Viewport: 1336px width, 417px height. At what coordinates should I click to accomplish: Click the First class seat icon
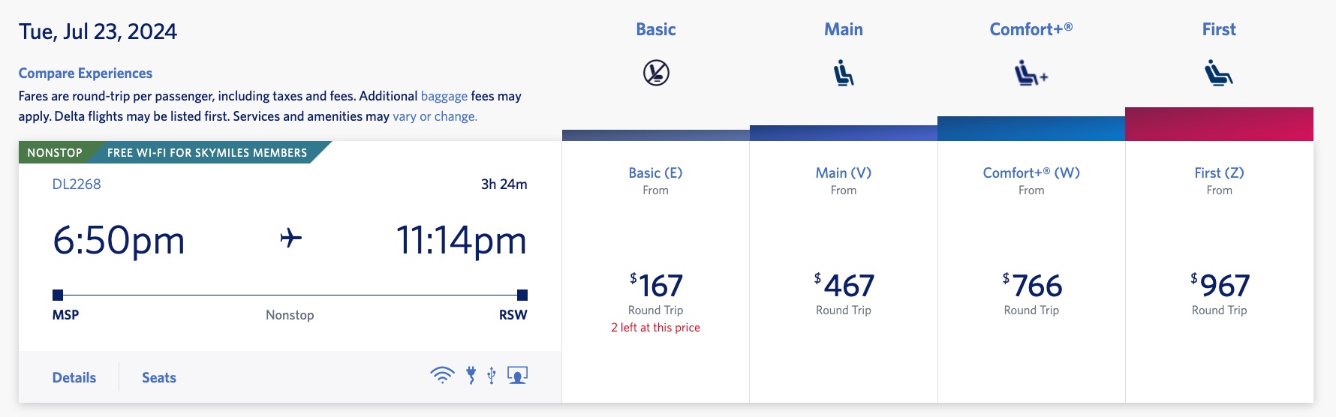tap(1219, 73)
